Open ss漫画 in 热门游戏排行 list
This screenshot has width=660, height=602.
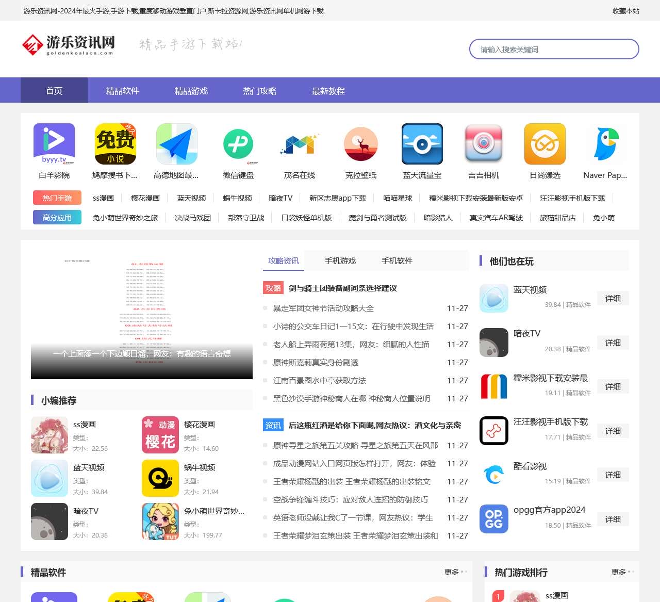(x=557, y=596)
